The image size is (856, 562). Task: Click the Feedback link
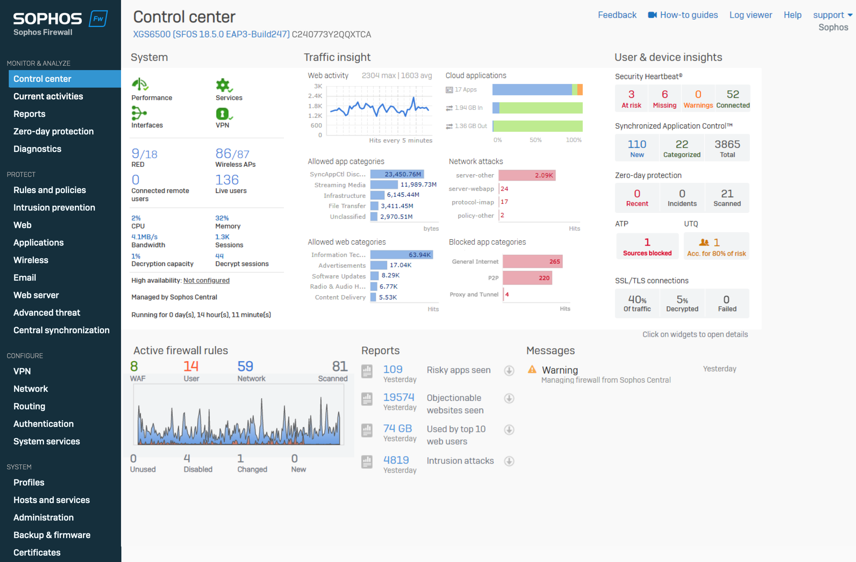(617, 15)
